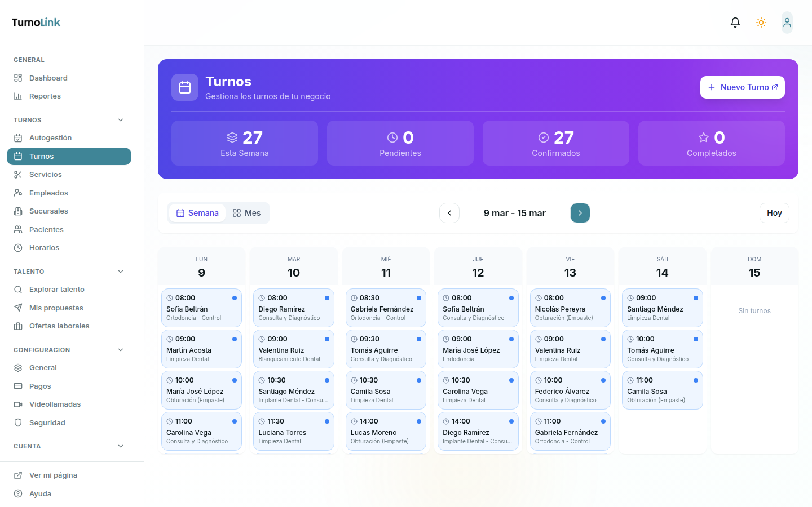Open the notifications bell icon
812x507 pixels.
(x=735, y=22)
